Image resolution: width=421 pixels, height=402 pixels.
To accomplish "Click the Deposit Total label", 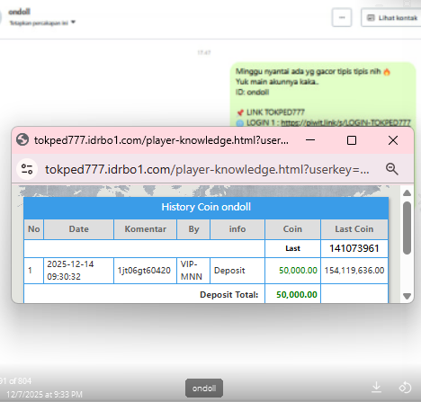I will pos(229,295).
